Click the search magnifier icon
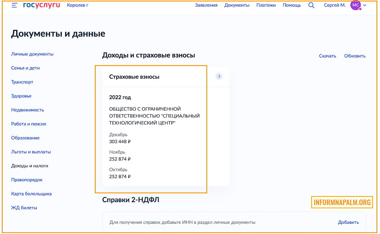The width and height of the screenshot is (380, 234). click(x=311, y=5)
